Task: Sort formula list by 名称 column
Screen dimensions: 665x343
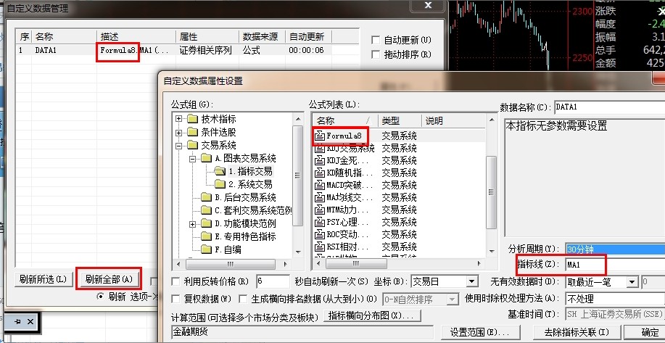Action: (344, 121)
